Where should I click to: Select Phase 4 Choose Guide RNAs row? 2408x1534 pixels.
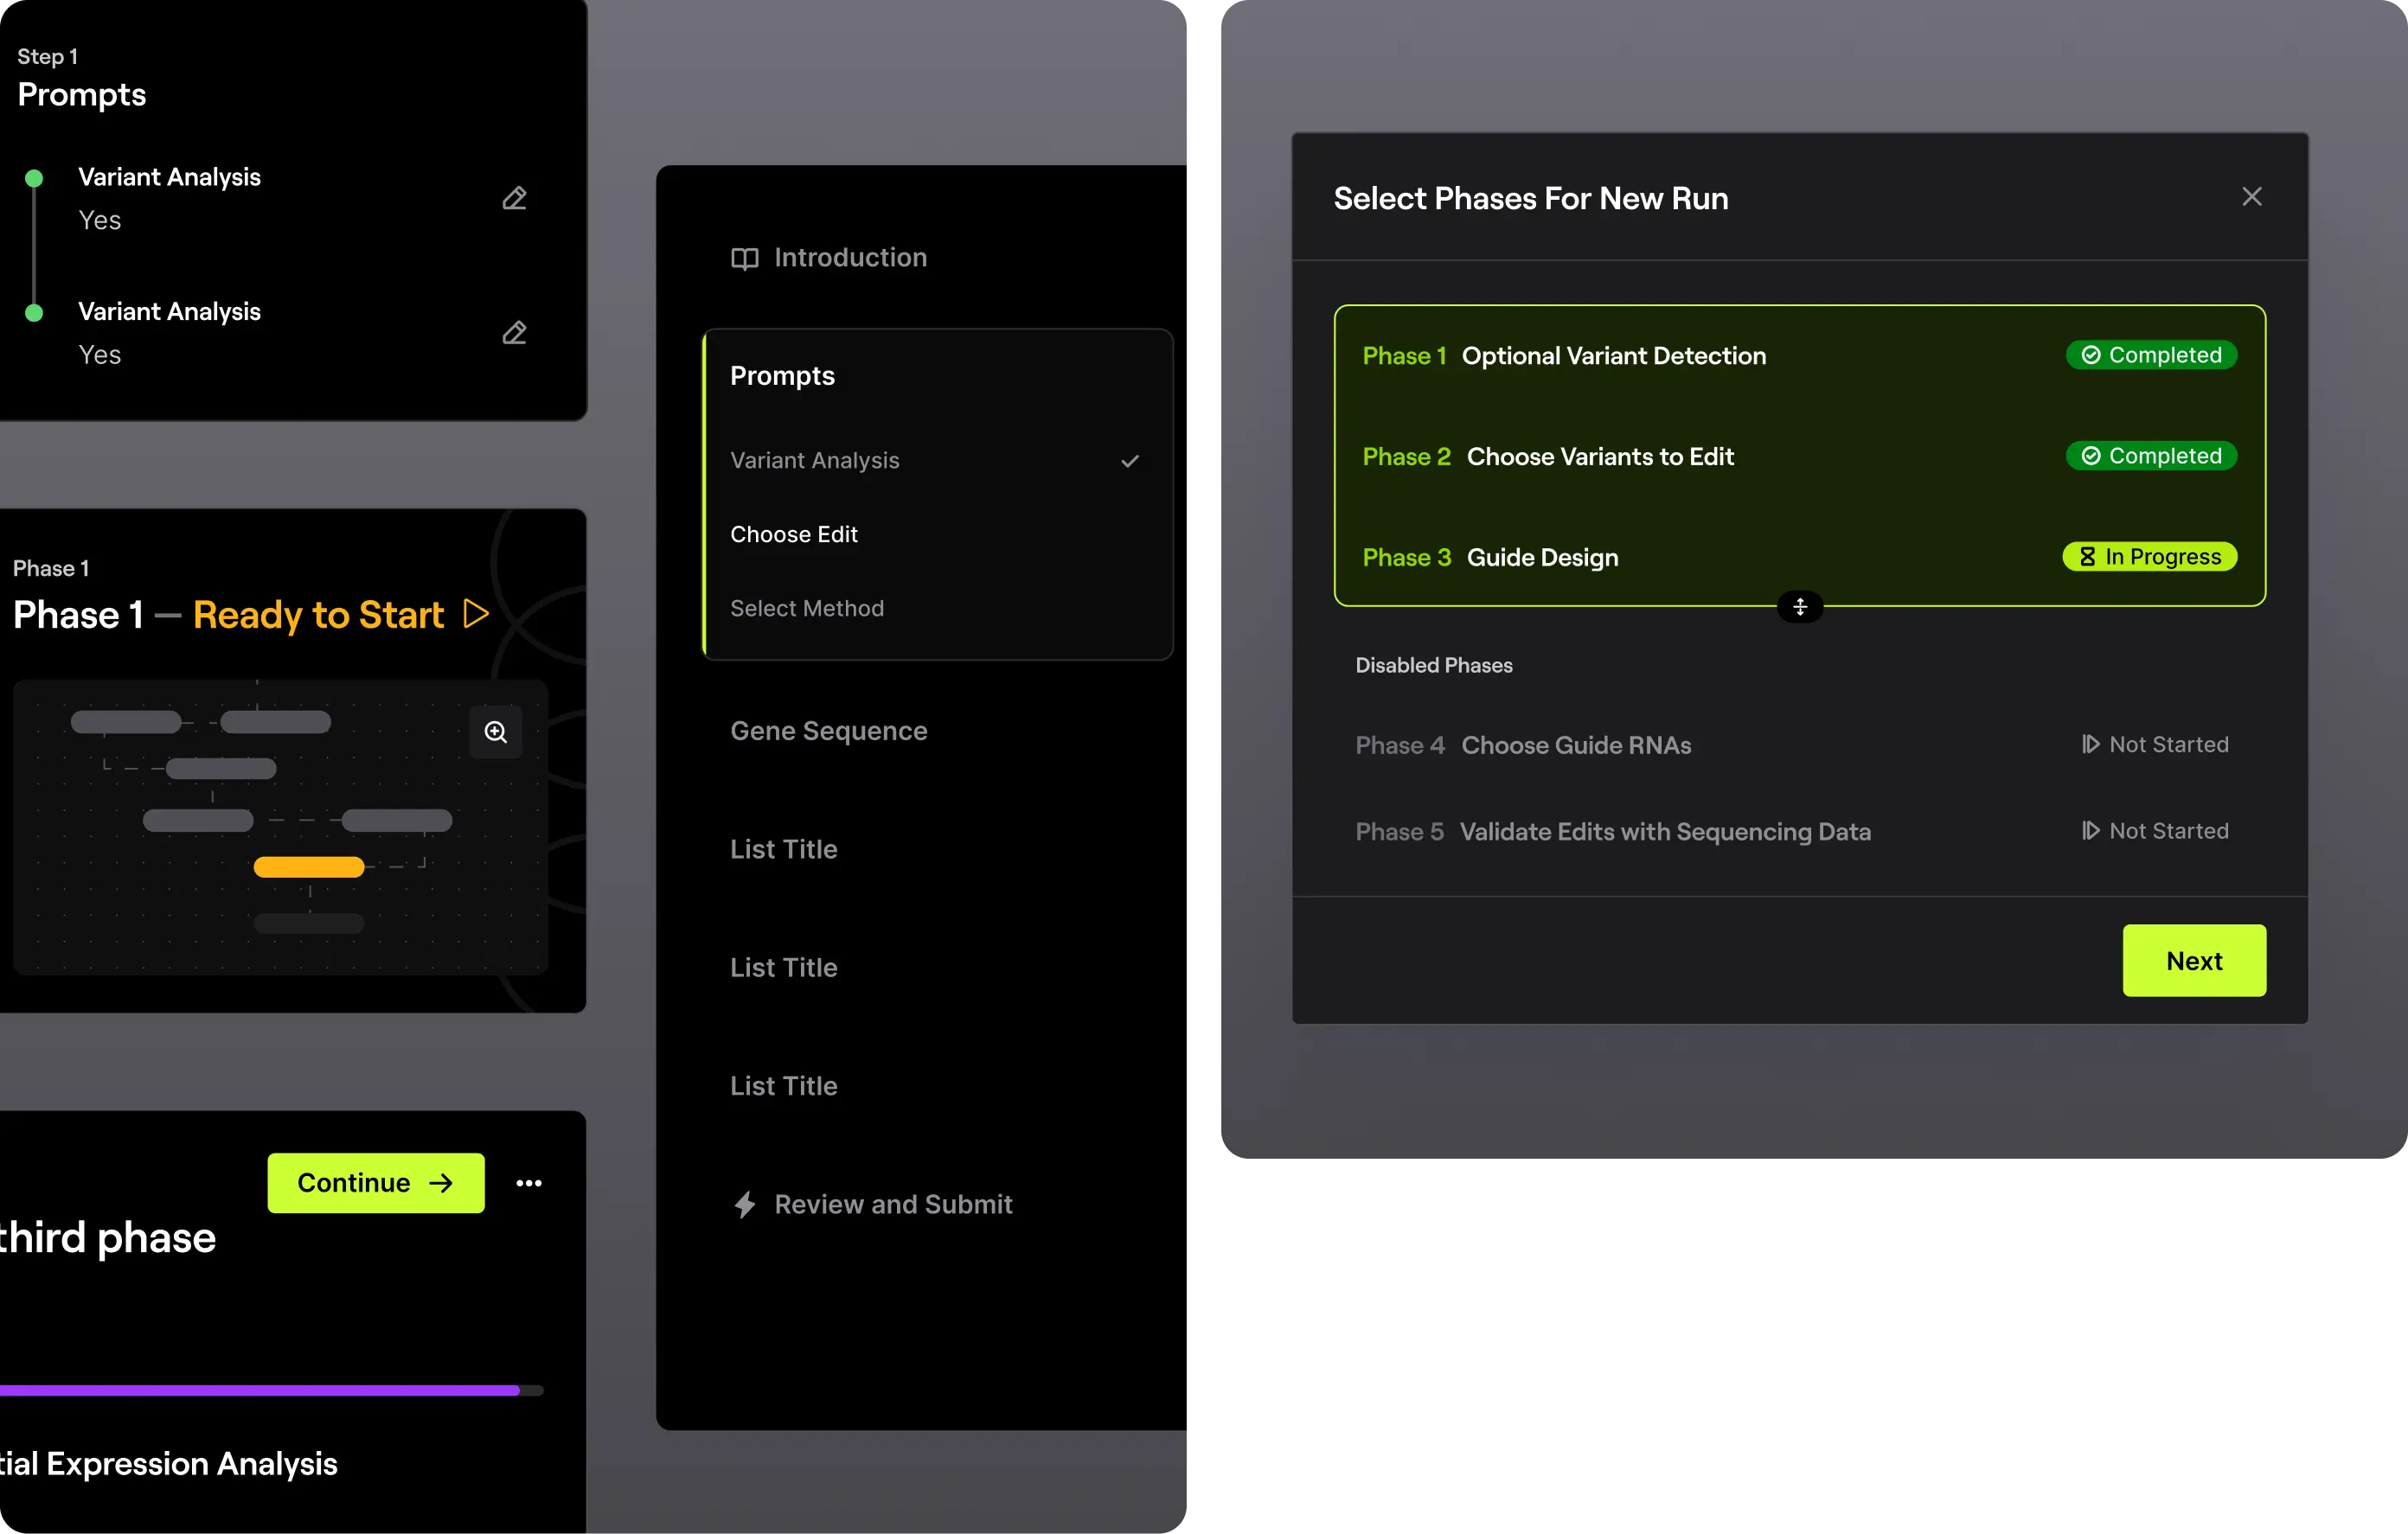[1576, 745]
